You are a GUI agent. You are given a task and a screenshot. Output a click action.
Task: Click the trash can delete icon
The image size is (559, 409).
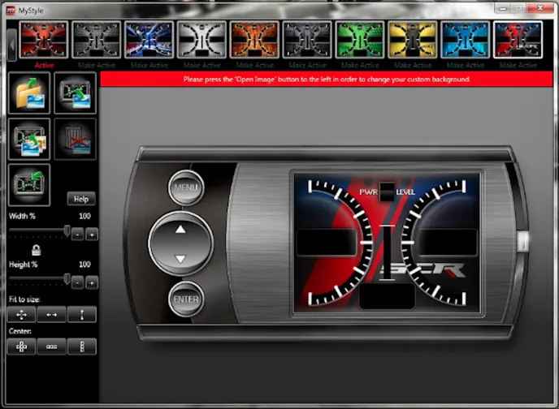[76, 139]
